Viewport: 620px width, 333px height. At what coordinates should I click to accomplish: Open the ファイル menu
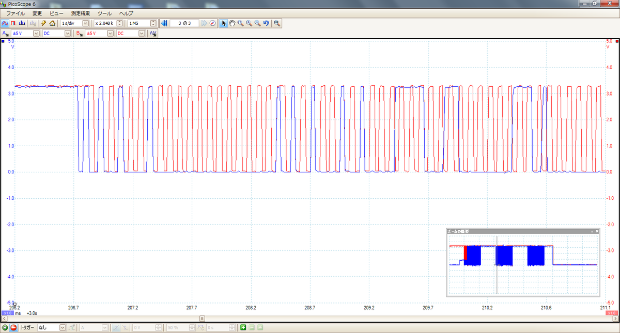pos(15,13)
